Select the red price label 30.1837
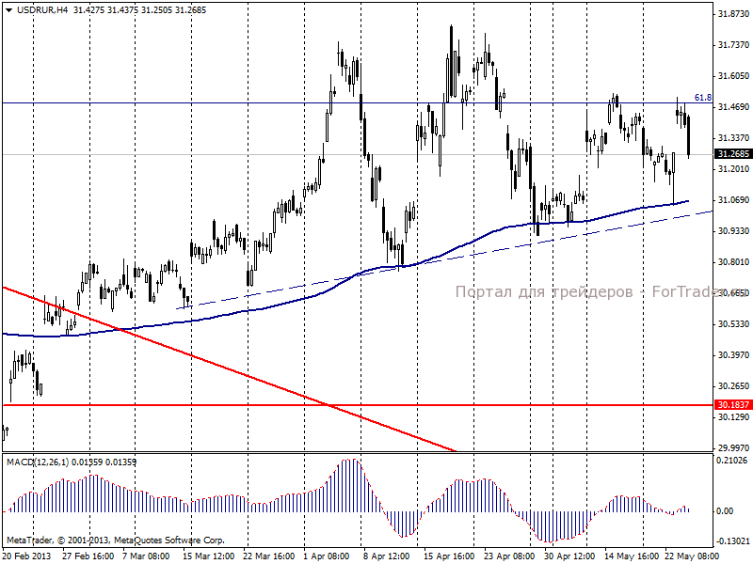 click(x=733, y=405)
